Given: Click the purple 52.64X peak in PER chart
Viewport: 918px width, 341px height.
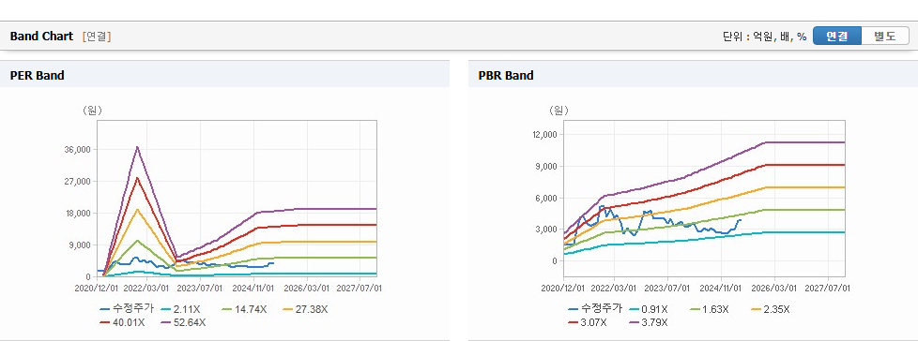Looking at the screenshot, I should point(138,147).
